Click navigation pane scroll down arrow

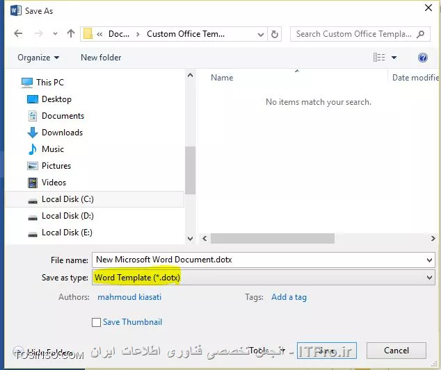(x=190, y=239)
